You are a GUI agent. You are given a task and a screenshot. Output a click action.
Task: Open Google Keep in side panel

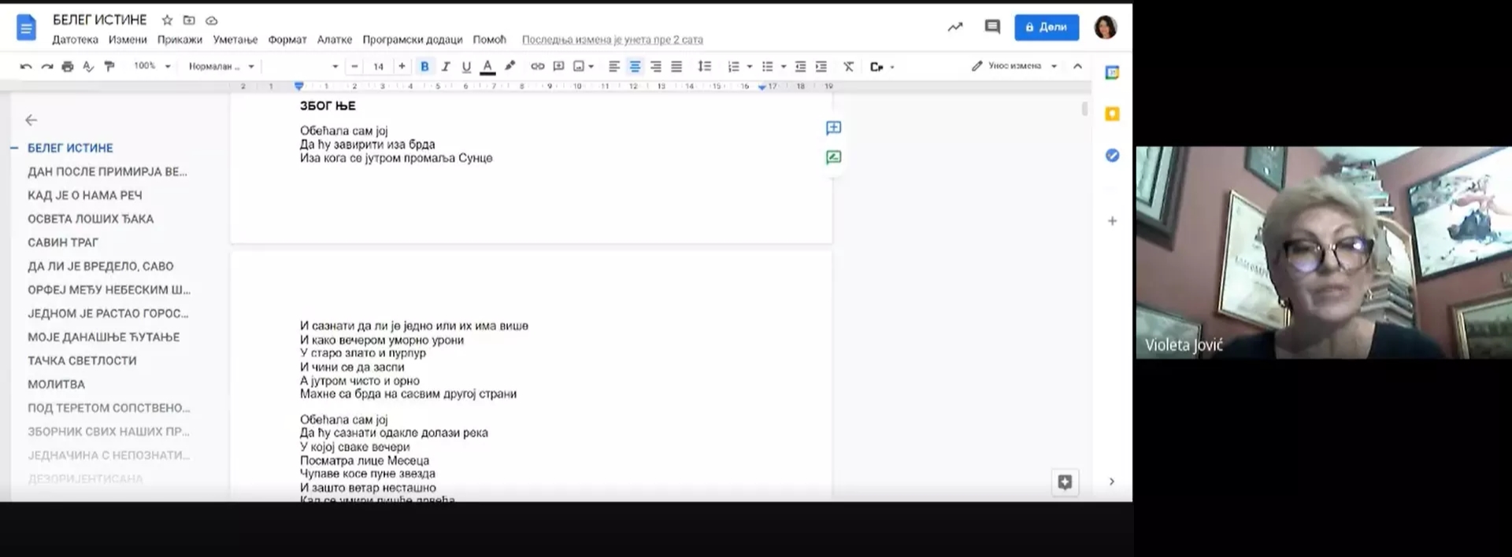pyautogui.click(x=1112, y=114)
